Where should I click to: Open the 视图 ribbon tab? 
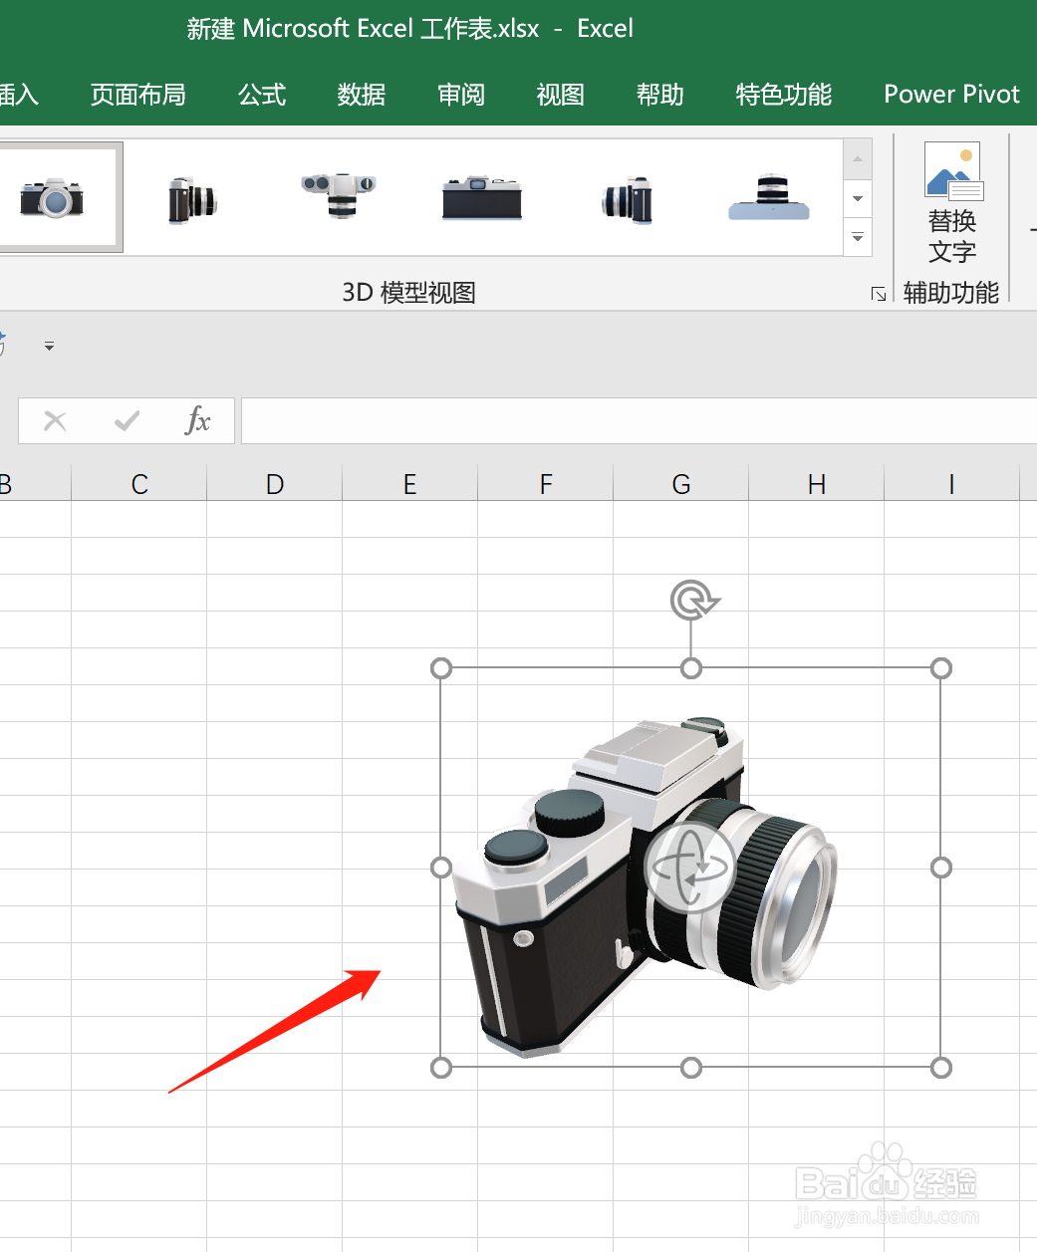560,95
